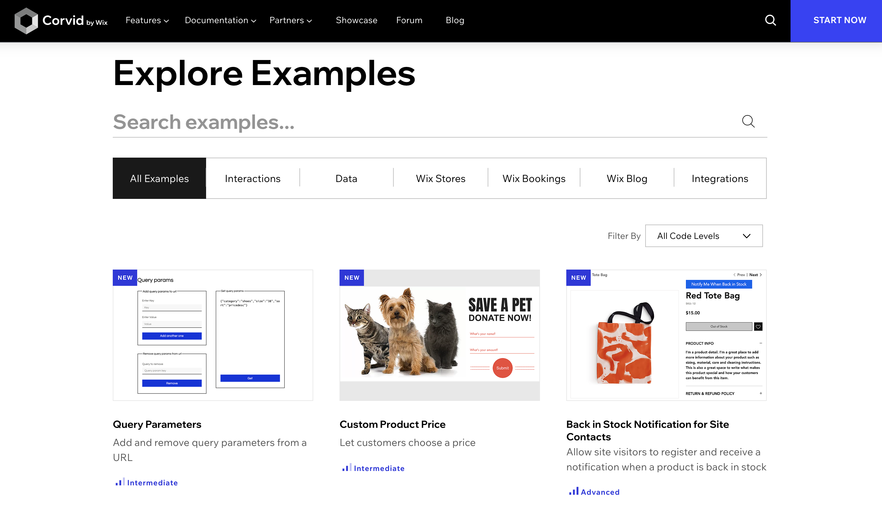
Task: Click the Advanced level label
Action: [x=600, y=492]
